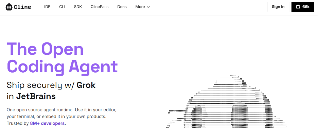This screenshot has width=318, height=128.
Task: Click the Cline robot logo icon
Action: pos(9,7)
